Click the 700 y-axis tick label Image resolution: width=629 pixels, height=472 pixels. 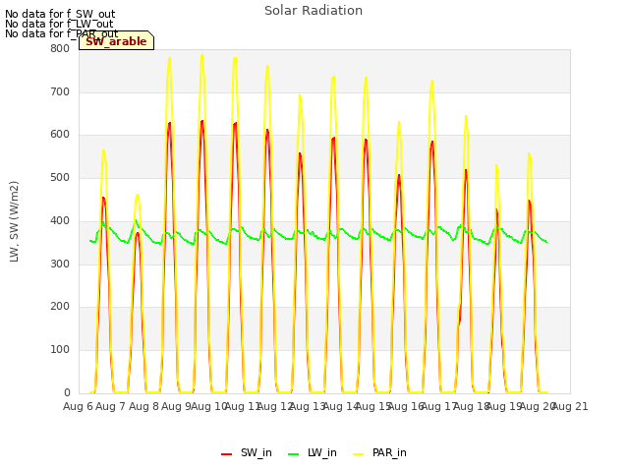[x=60, y=91]
